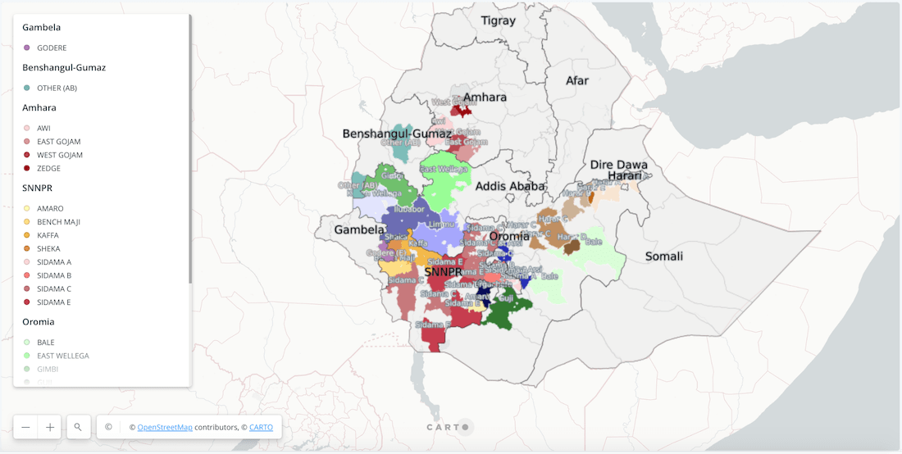Click the copyright attribution icon
Screen dimensions: 902x454
(x=108, y=427)
